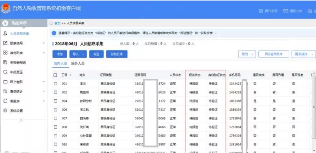Image resolution: width=316 pixels, height=153 pixels.
Task: Click the 获取反馈 button
Action: [117, 54]
